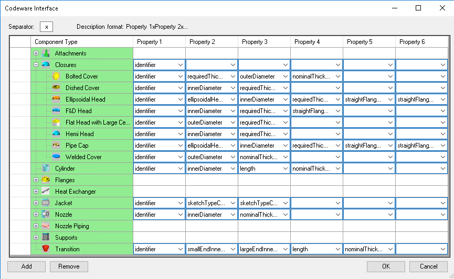This screenshot has width=454, height=279.
Task: Click the Add button
Action: click(x=26, y=266)
